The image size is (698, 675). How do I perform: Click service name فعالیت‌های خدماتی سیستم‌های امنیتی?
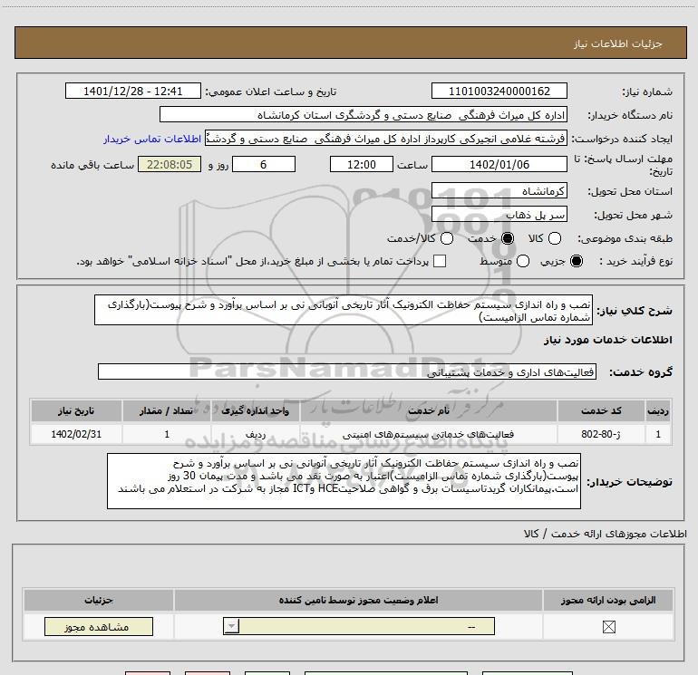coord(428,434)
